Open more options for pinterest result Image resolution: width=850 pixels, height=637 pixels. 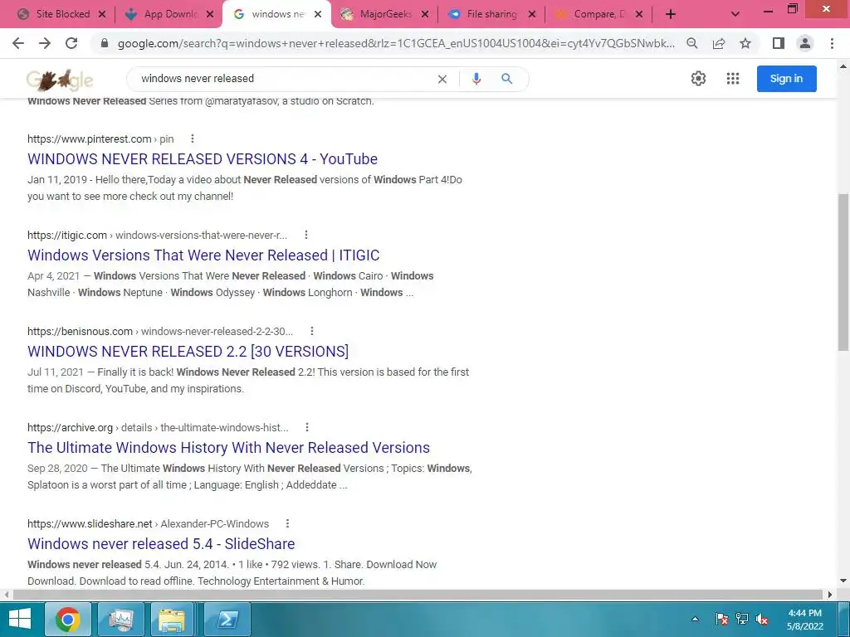pyautogui.click(x=193, y=139)
